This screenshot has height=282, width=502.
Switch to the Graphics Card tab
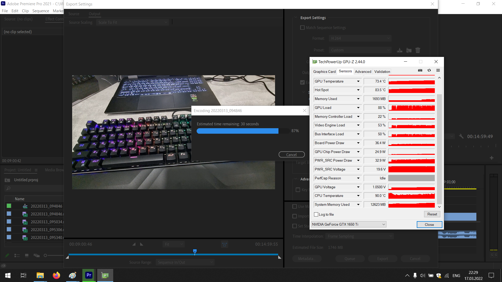pos(324,72)
